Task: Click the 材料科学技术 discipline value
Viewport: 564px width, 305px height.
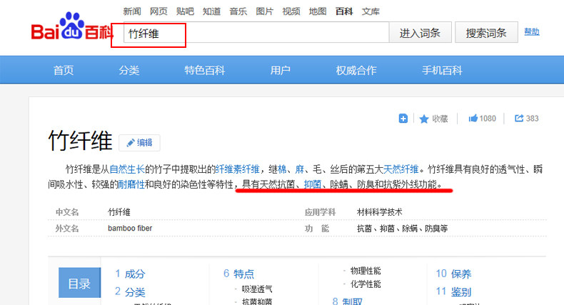Action: coord(379,212)
